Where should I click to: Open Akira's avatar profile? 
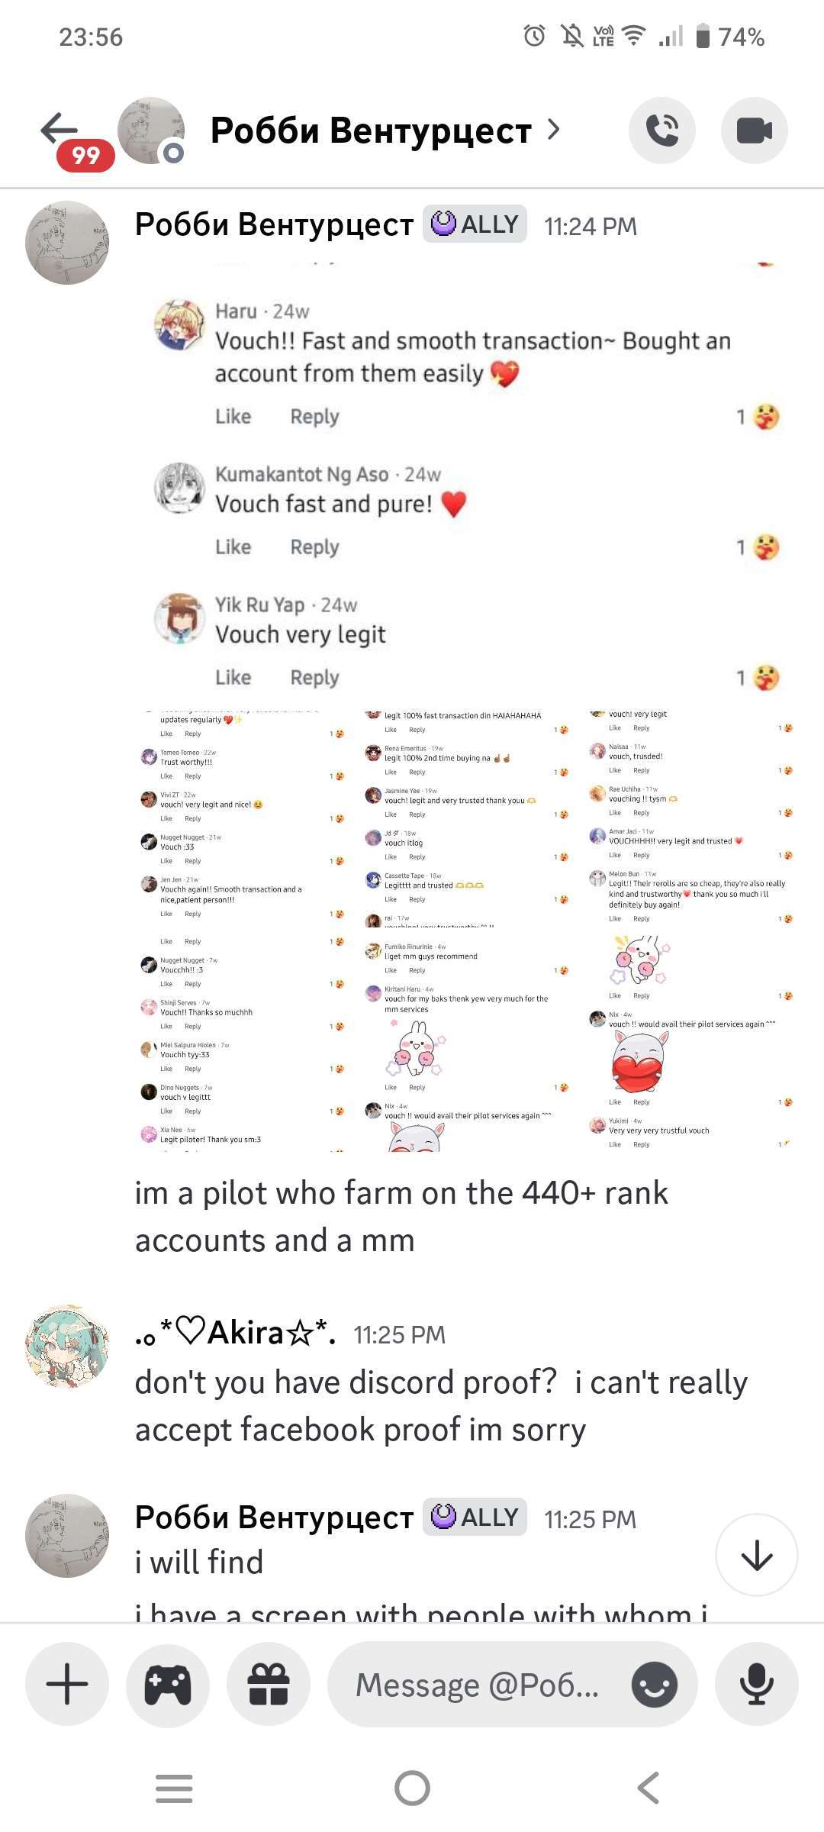tap(67, 1346)
